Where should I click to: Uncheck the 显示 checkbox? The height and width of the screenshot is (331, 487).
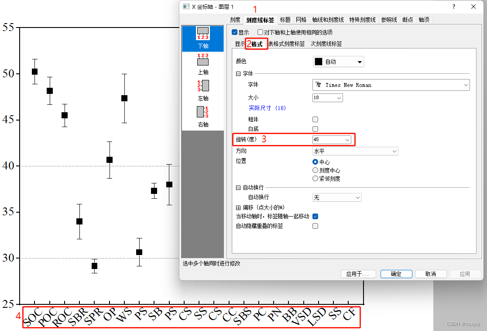[234, 32]
